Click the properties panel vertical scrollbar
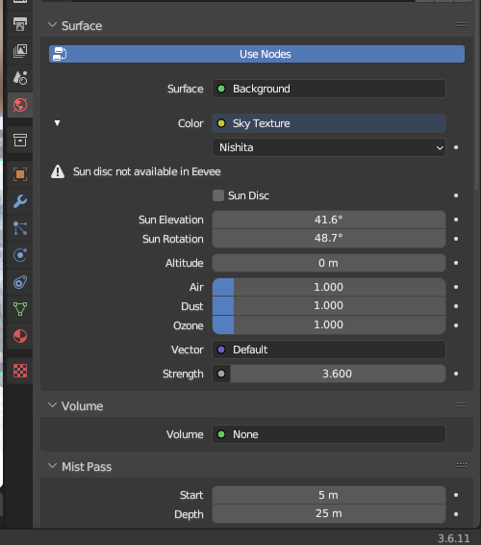 pyautogui.click(x=477, y=95)
